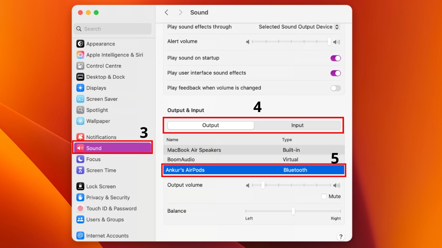
Task: Click the Alert volume slider knob
Action: 329,42
